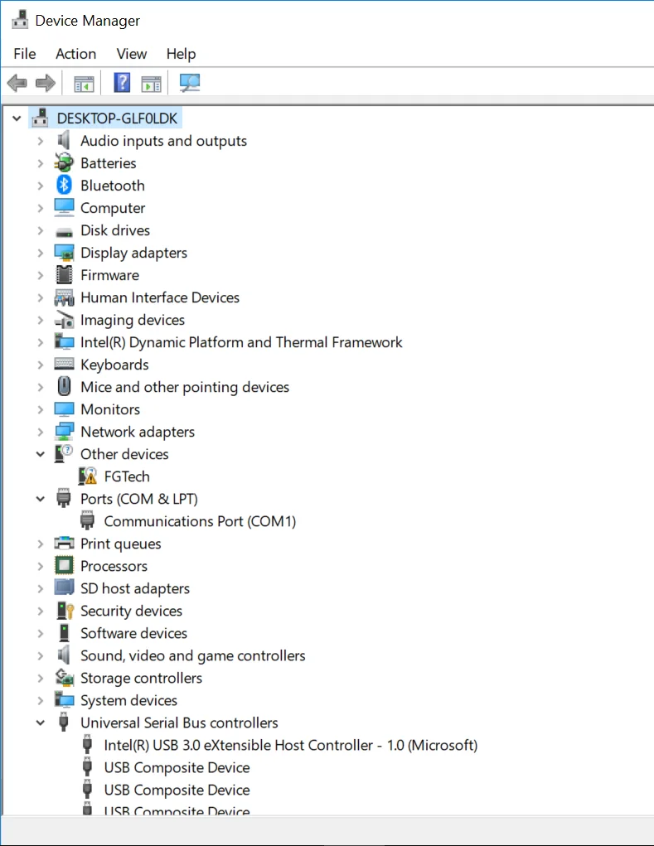Click the Firmware chip icon

tap(64, 274)
